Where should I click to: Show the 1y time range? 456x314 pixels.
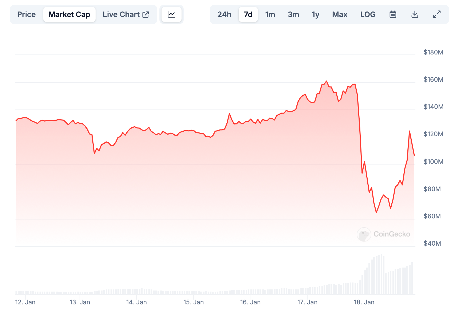click(316, 14)
